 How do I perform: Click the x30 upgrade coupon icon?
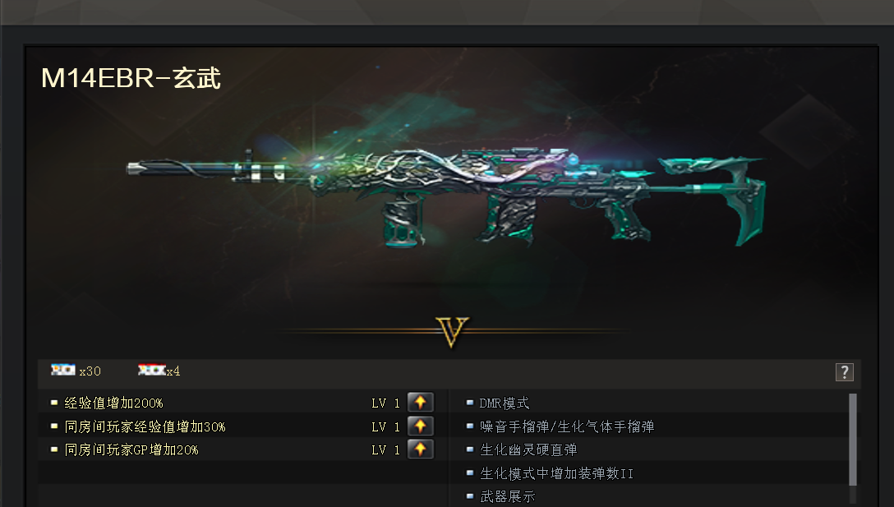(x=63, y=370)
